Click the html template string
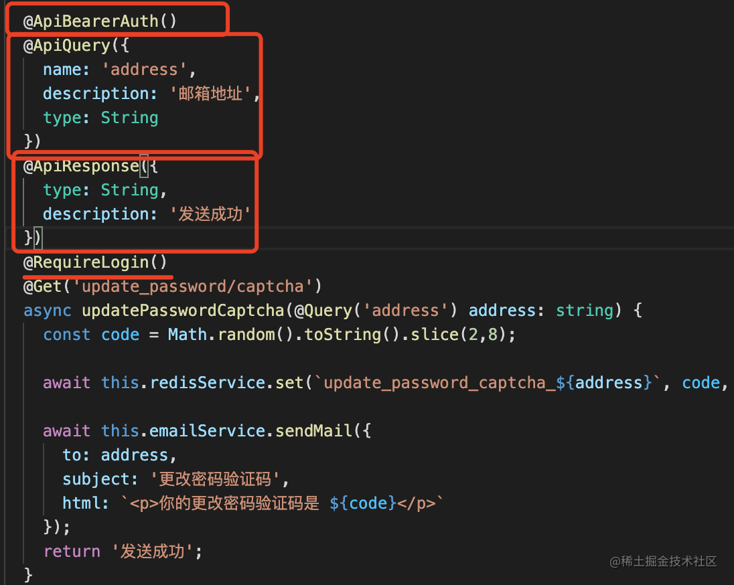 (x=281, y=503)
